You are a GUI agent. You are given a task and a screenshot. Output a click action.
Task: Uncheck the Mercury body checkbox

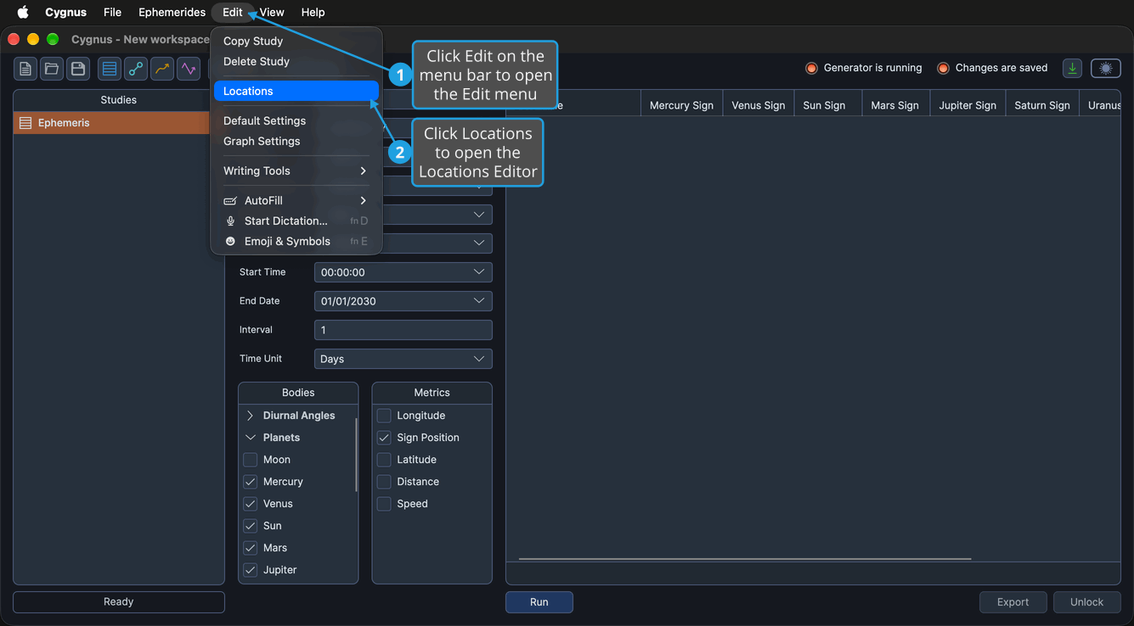point(251,482)
